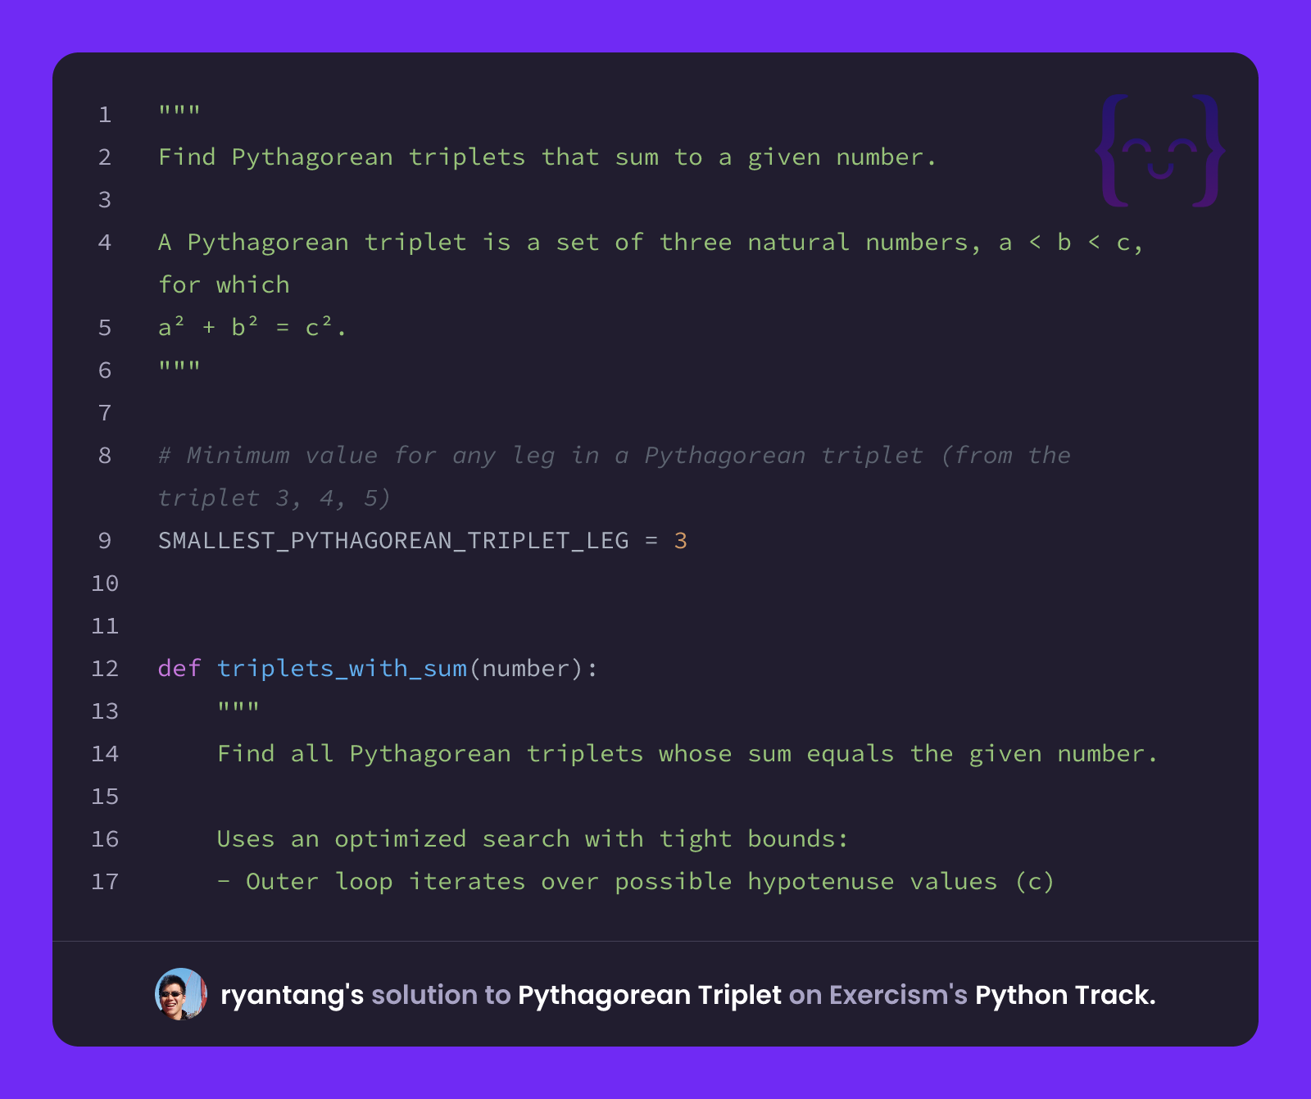Click line number 17 in the gutter
Image resolution: width=1311 pixels, height=1099 pixels.
(105, 882)
